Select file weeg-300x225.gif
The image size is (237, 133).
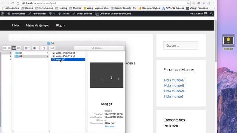[66, 56]
